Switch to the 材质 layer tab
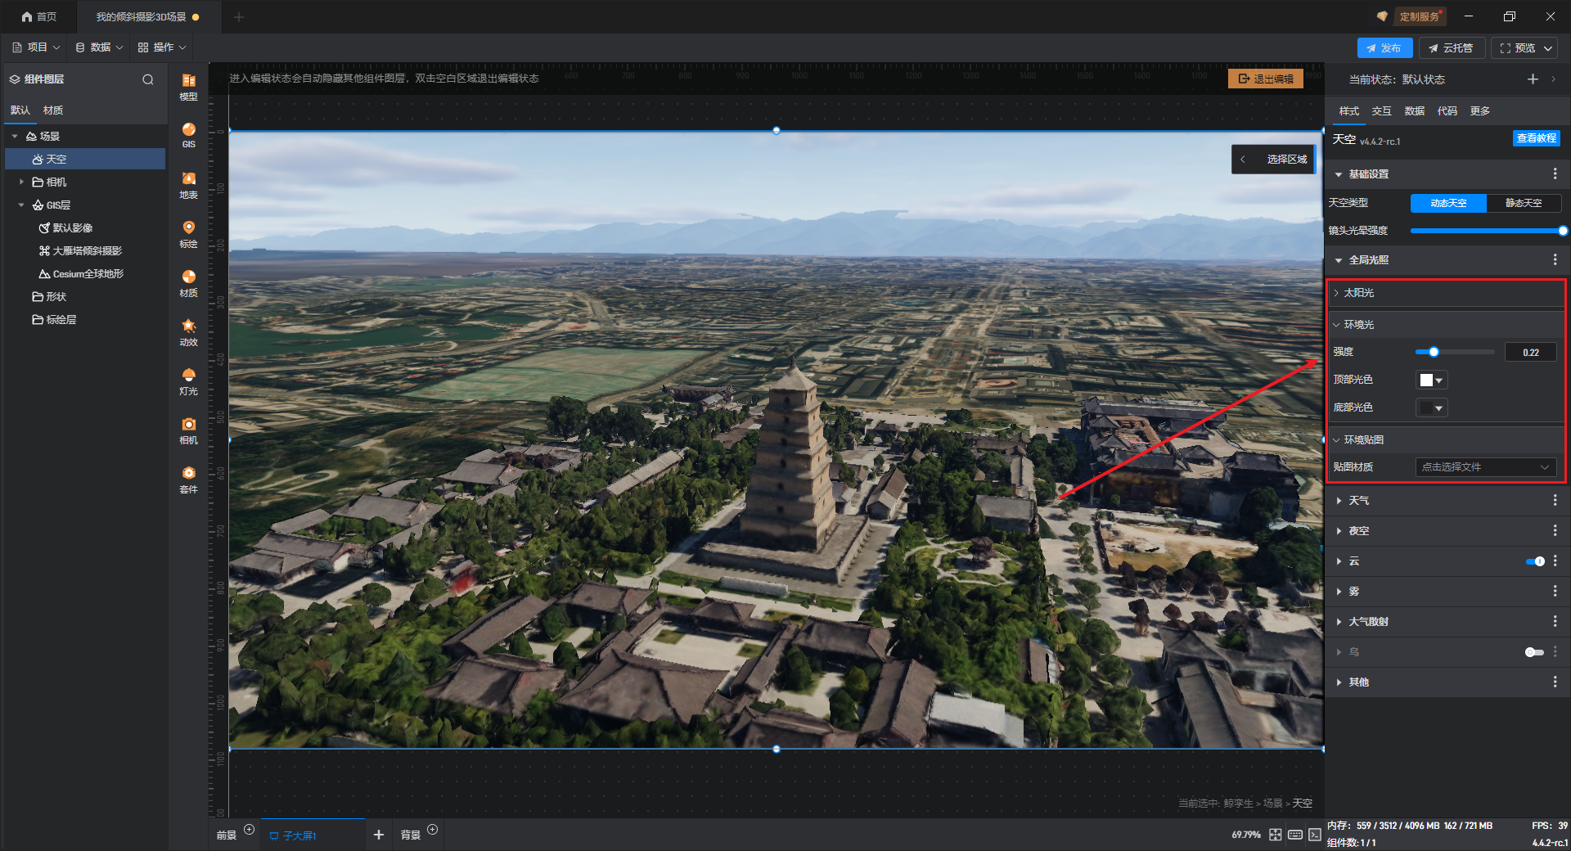The height and width of the screenshot is (851, 1571). point(53,110)
